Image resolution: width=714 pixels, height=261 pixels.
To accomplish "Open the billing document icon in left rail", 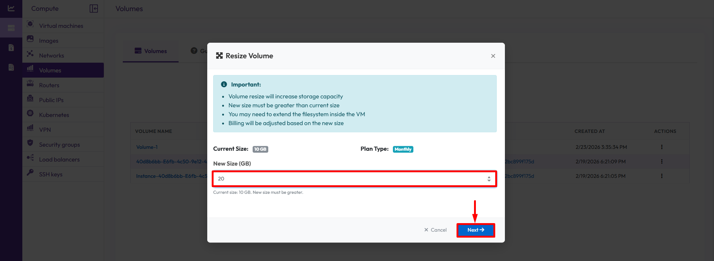I will [x=11, y=48].
